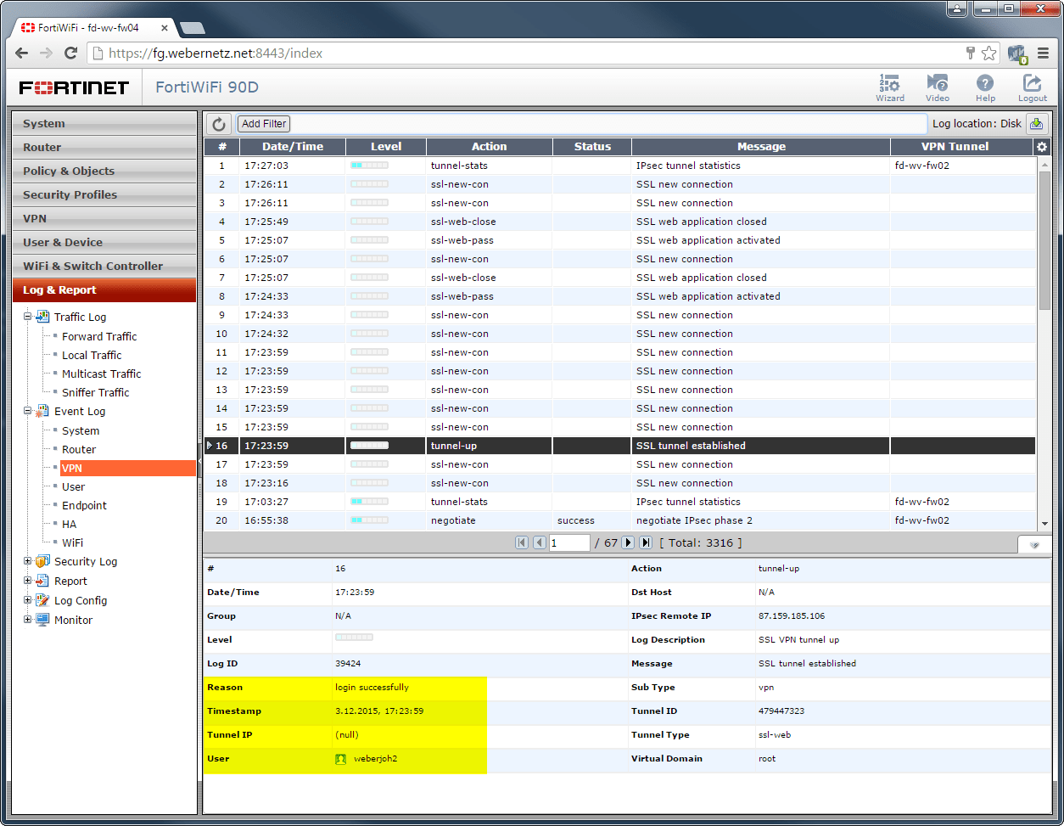The image size is (1064, 826).
Task: Open the Help icon
Action: point(985,87)
